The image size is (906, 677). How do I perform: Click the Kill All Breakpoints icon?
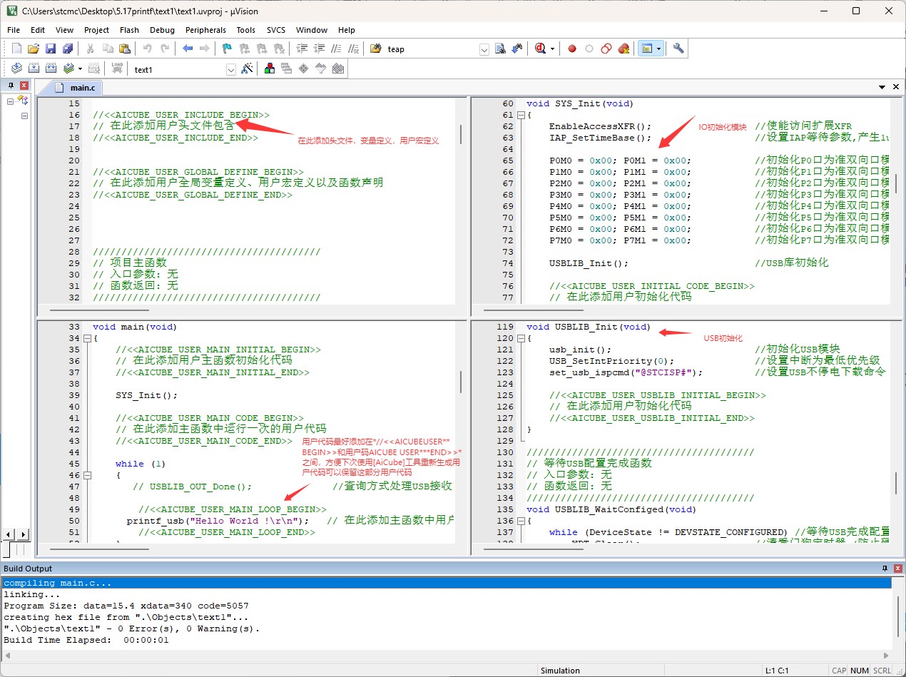pos(623,49)
